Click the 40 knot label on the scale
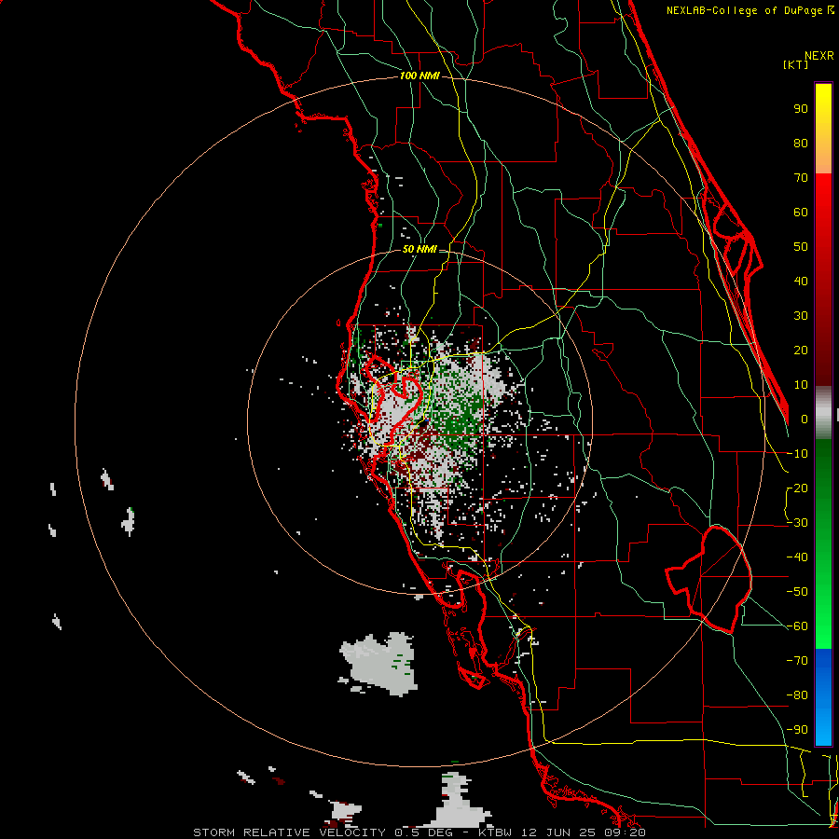This screenshot has width=839, height=839. pos(801,282)
